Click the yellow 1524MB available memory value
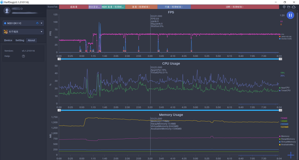 (284, 127)
